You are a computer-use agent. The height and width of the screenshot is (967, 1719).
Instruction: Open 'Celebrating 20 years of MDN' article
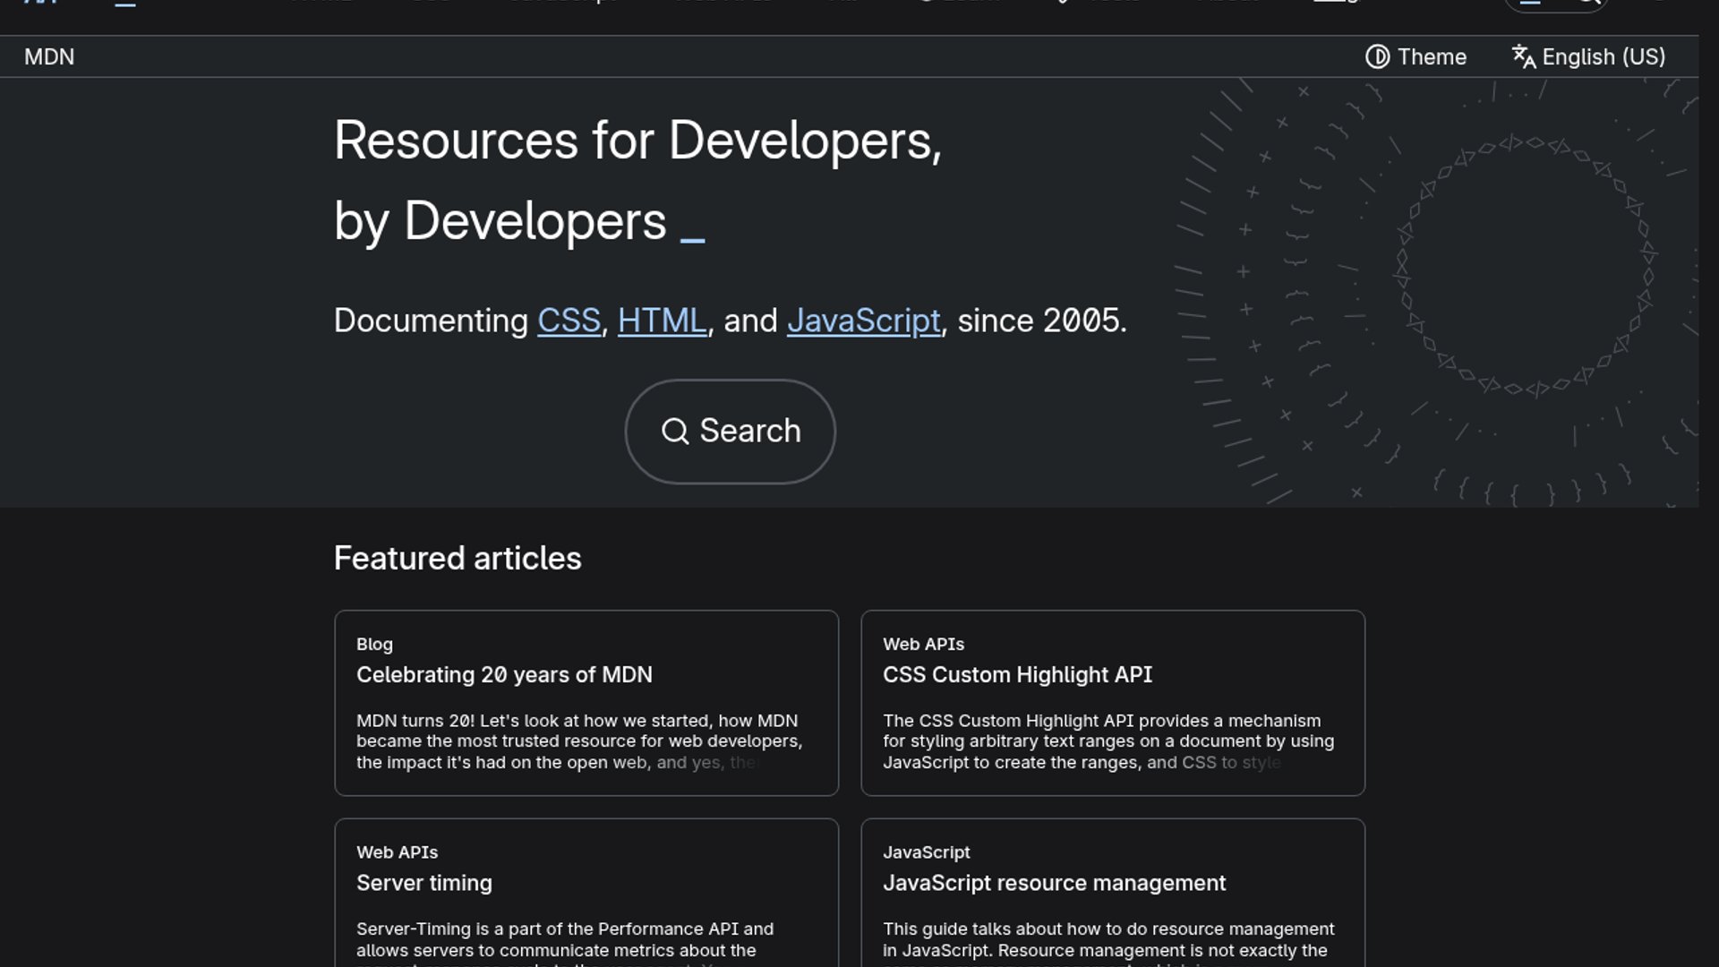504,675
